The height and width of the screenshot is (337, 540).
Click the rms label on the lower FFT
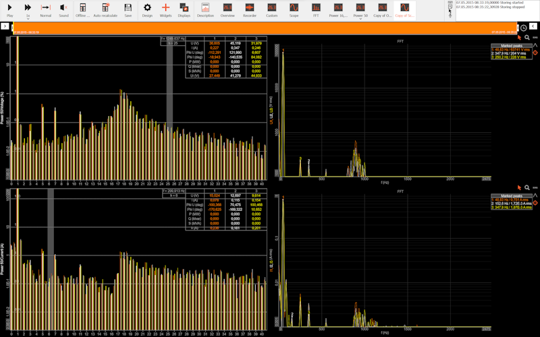pos(535,188)
